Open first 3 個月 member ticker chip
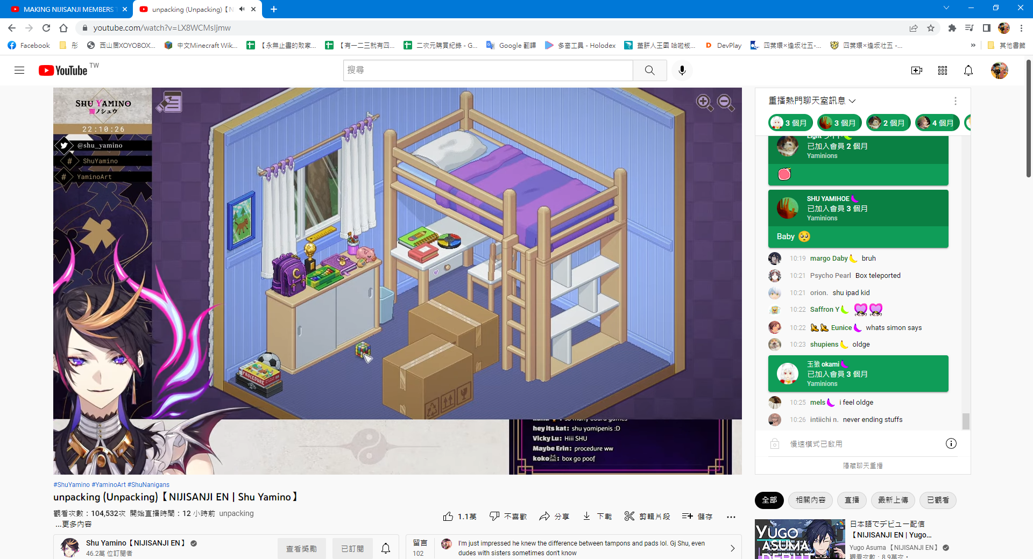The image size is (1033, 559). tap(790, 123)
